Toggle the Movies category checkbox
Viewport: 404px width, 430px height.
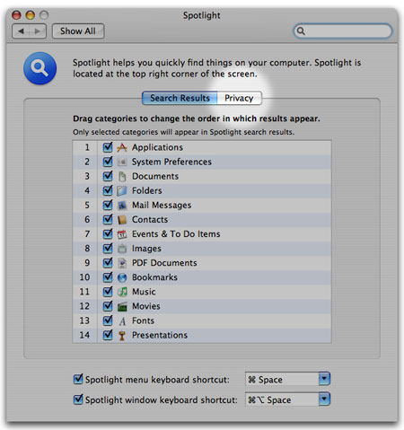click(x=108, y=305)
